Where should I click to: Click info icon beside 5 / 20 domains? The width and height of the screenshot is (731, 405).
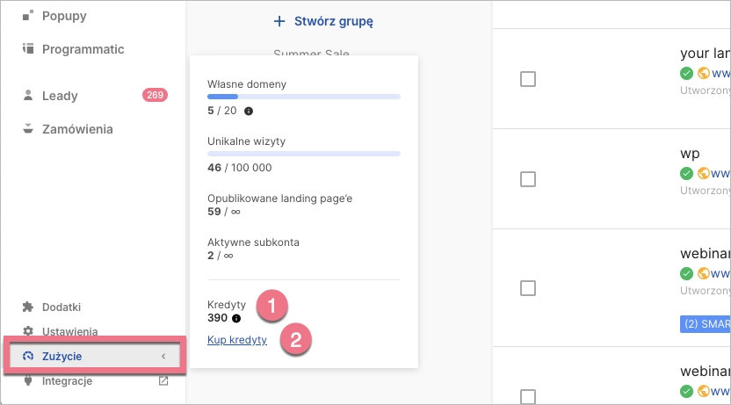click(249, 112)
